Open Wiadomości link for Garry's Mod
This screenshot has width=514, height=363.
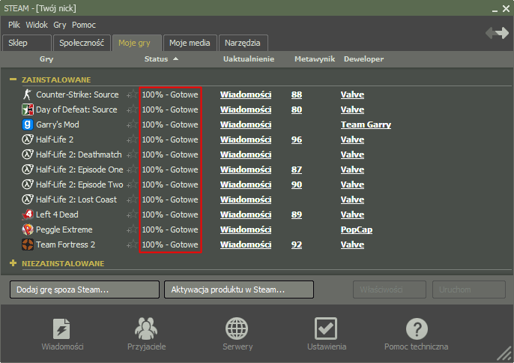(x=246, y=124)
